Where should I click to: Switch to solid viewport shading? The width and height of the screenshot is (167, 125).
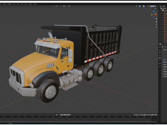point(152,6)
